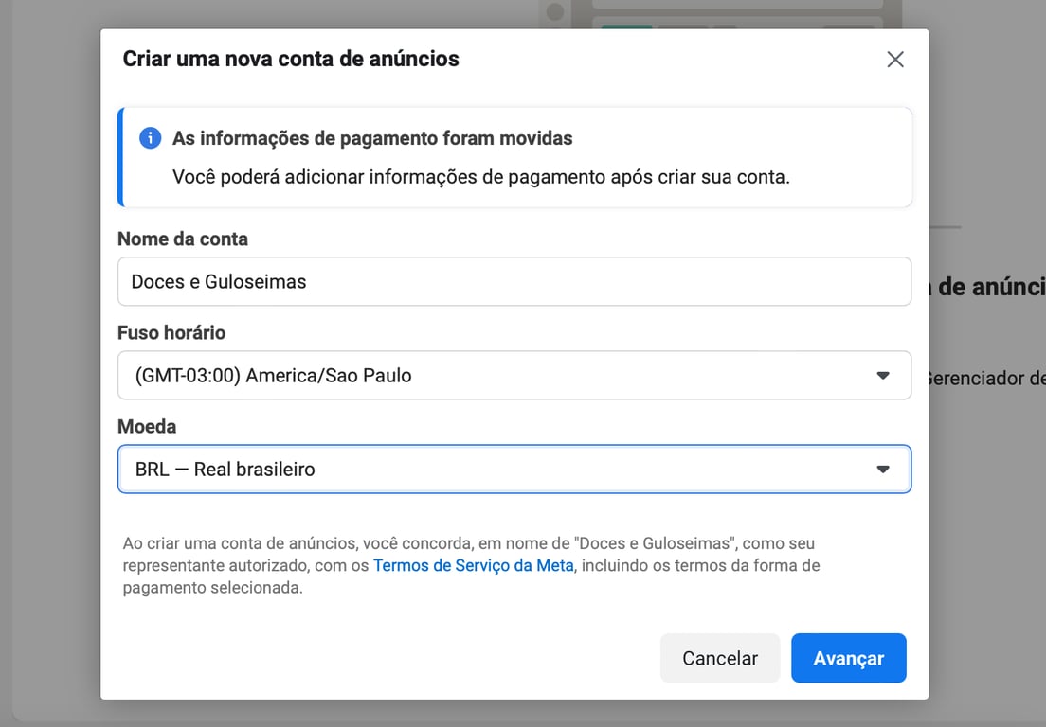
Task: Click the Nome da conta label text
Action: pos(183,239)
